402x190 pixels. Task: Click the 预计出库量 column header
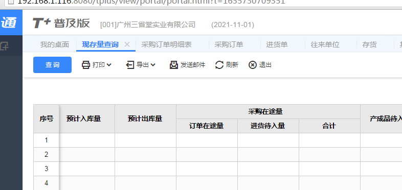click(x=145, y=119)
